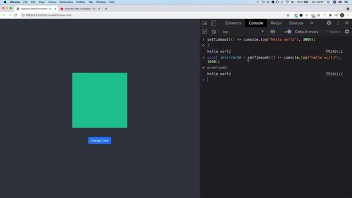
Task: Clear the console output
Action: 214,32
